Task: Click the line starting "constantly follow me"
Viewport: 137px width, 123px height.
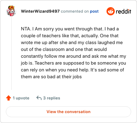Action: 73,56
